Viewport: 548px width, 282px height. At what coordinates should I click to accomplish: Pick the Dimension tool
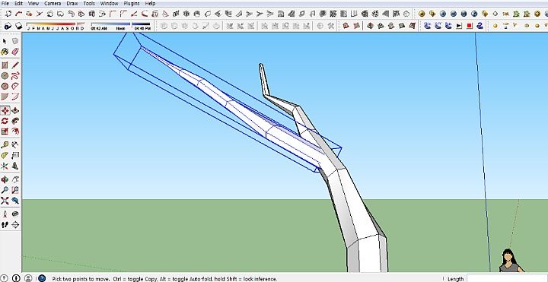click(15, 145)
